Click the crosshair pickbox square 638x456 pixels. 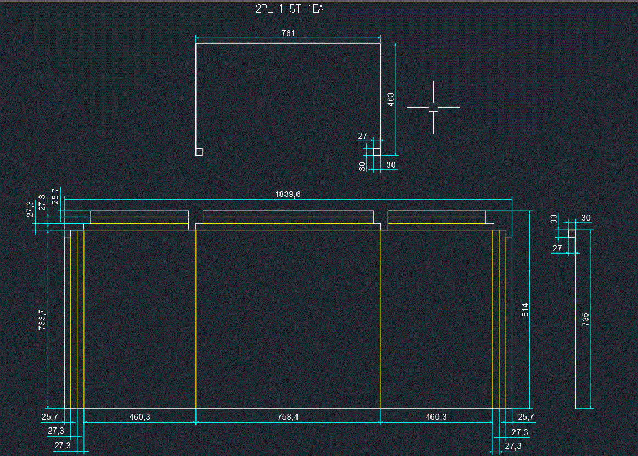(433, 108)
